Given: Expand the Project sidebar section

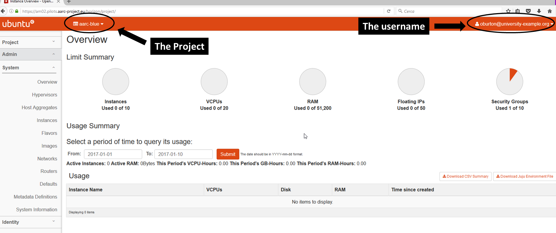Looking at the screenshot, I should tap(29, 42).
